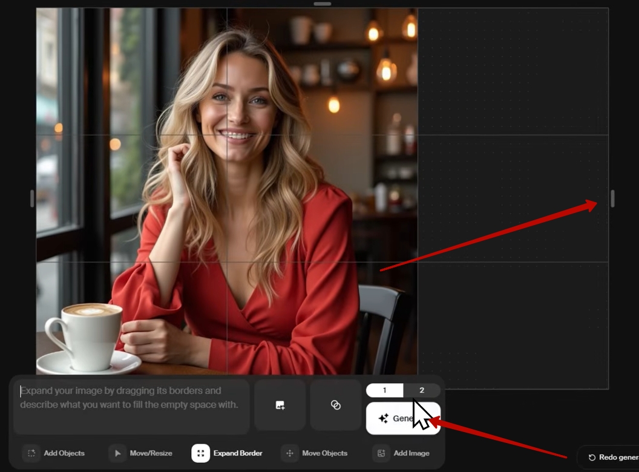The width and height of the screenshot is (639, 472).
Task: Click the top border expand handle
Action: [323, 4]
